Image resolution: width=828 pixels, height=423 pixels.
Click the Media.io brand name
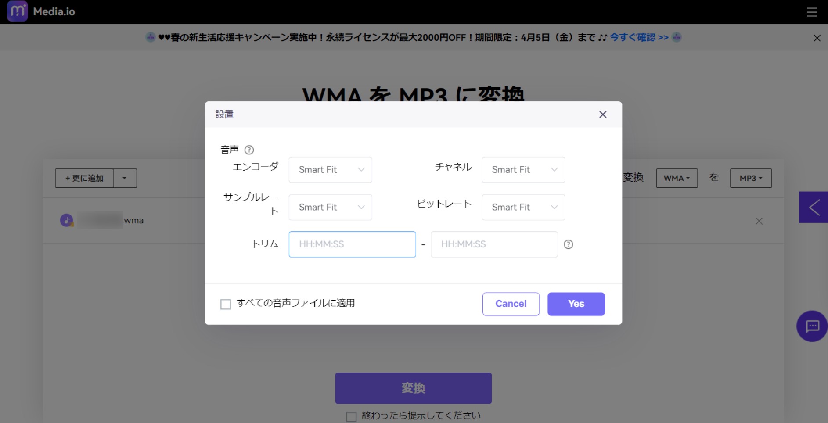(x=54, y=12)
